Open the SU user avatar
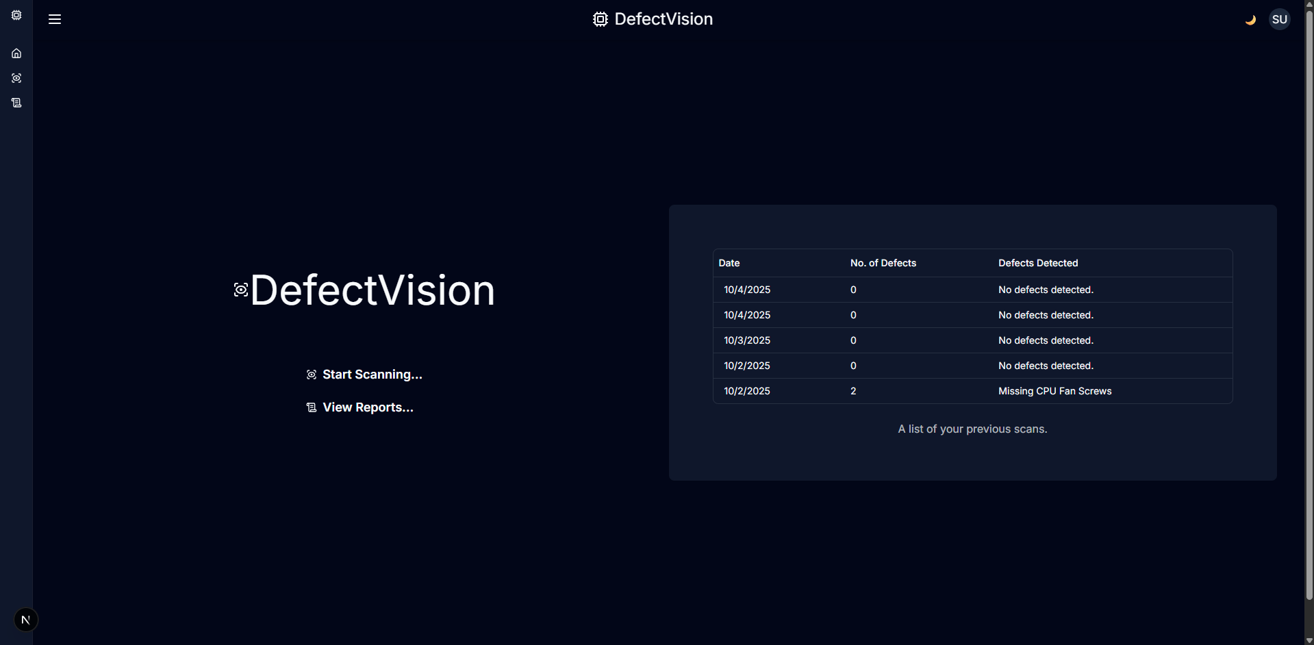Viewport: 1314px width, 645px height. [1279, 19]
